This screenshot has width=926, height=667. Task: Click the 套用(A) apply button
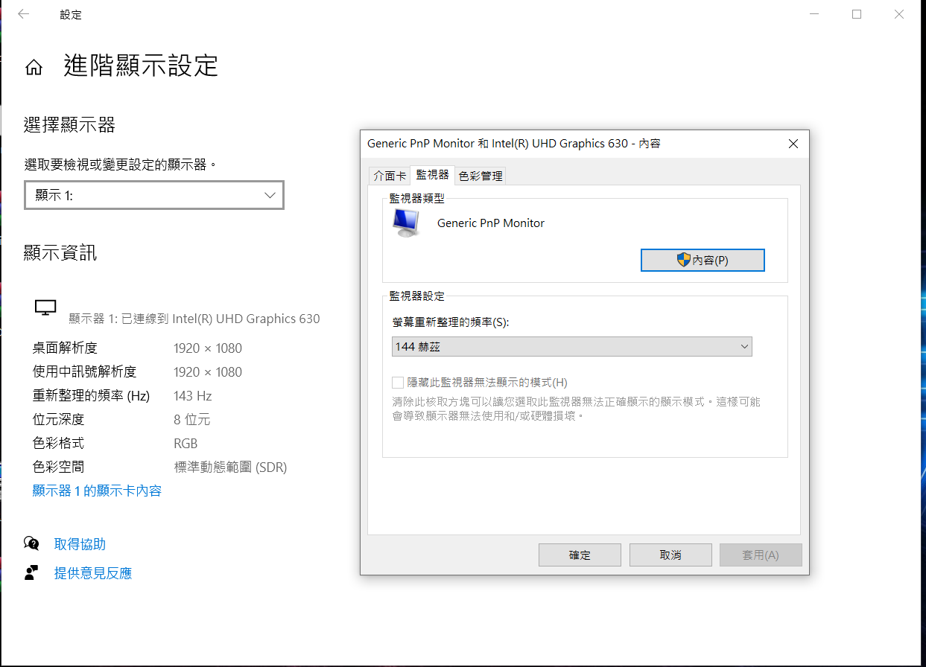[761, 555]
